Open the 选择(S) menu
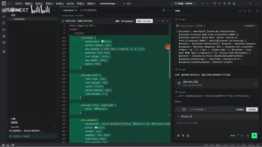 (39, 4)
